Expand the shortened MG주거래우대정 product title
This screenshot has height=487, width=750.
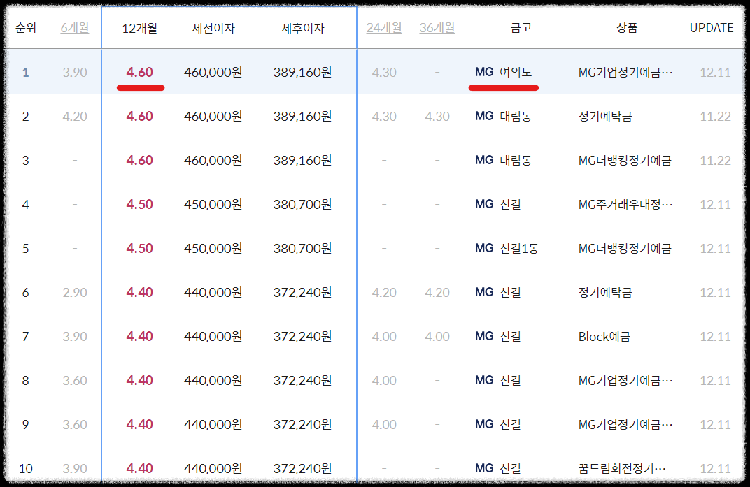click(x=626, y=204)
